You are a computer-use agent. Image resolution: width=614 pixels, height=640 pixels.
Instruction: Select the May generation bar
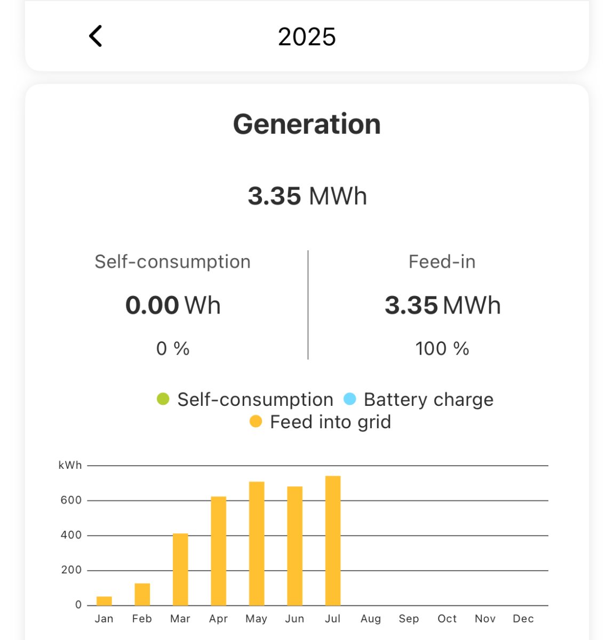257,543
